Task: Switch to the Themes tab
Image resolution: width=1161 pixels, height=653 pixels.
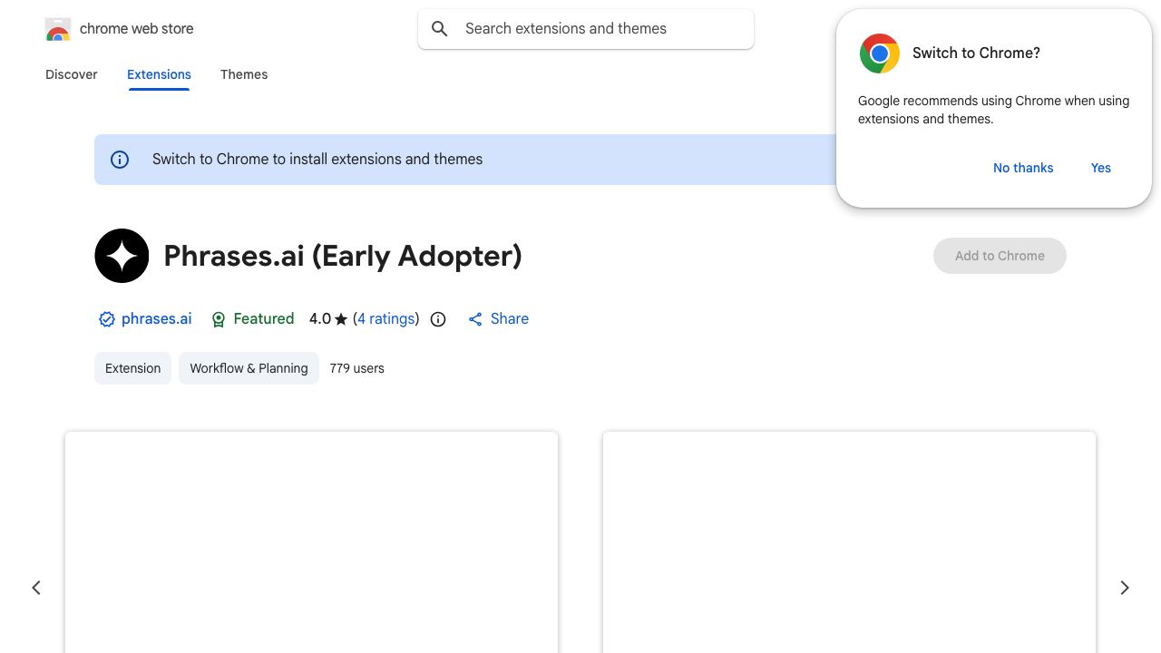Action: pos(244,74)
